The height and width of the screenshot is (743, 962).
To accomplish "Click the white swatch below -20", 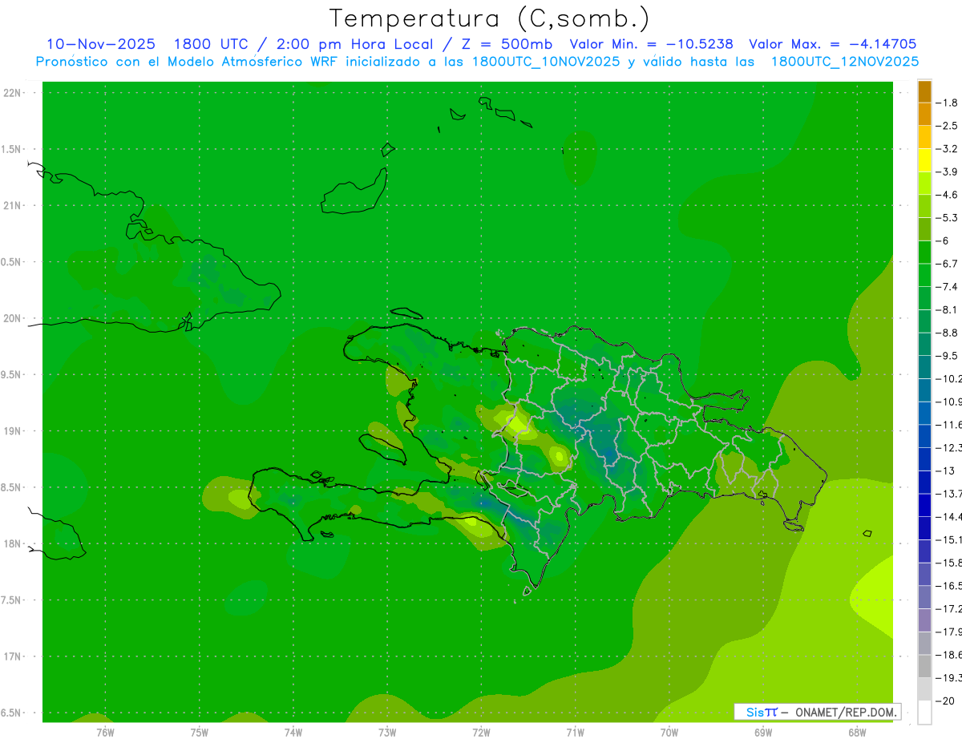I will [x=924, y=712].
